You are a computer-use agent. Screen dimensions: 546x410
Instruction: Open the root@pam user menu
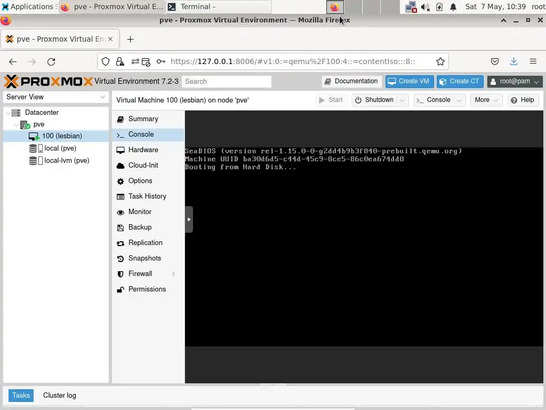click(x=515, y=82)
